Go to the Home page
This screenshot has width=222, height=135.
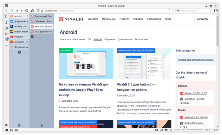tap(32, 11)
